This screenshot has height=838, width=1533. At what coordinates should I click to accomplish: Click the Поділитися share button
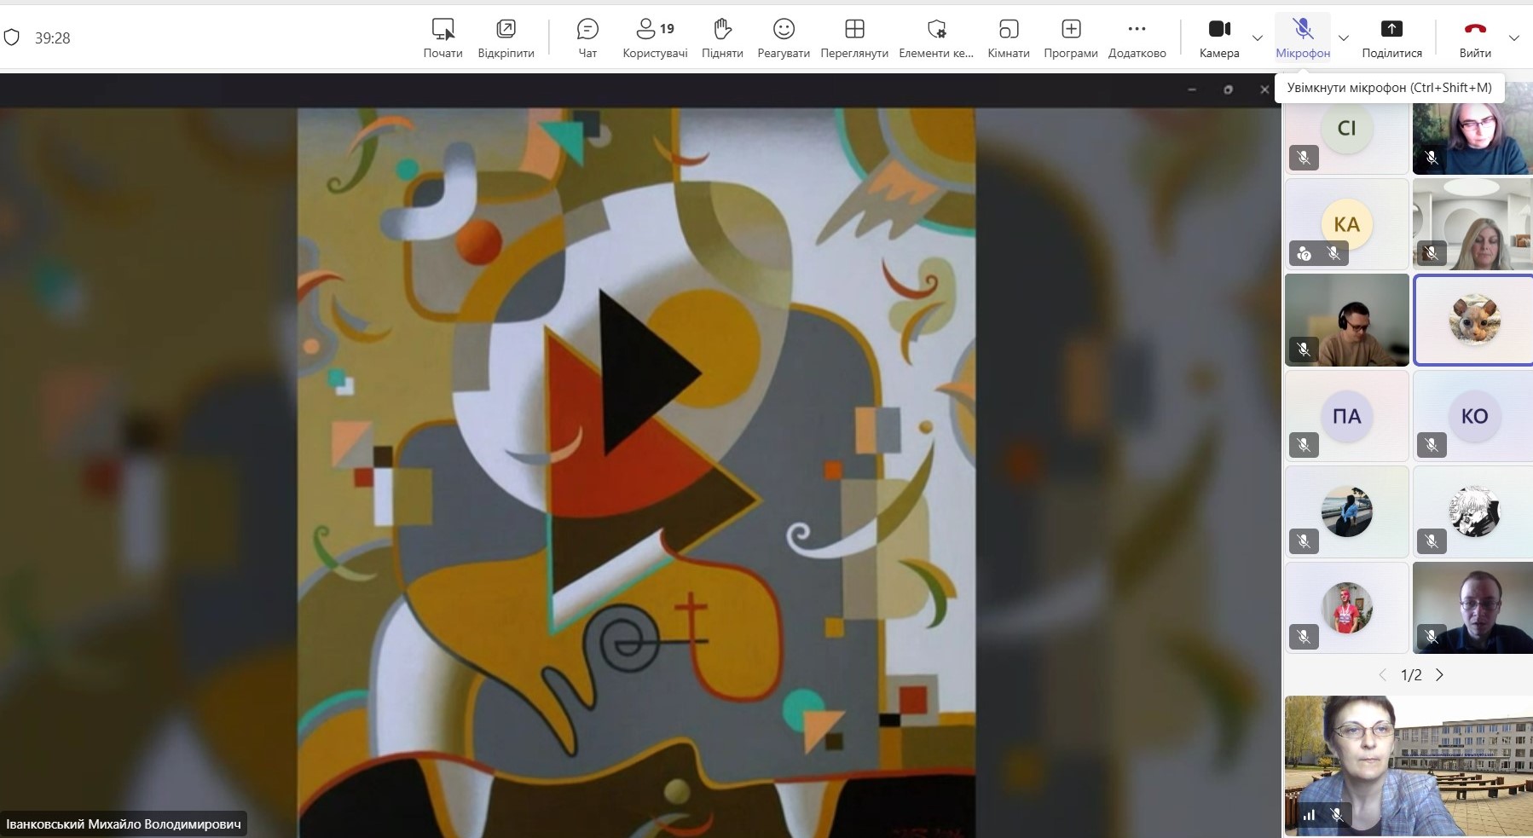click(x=1391, y=38)
